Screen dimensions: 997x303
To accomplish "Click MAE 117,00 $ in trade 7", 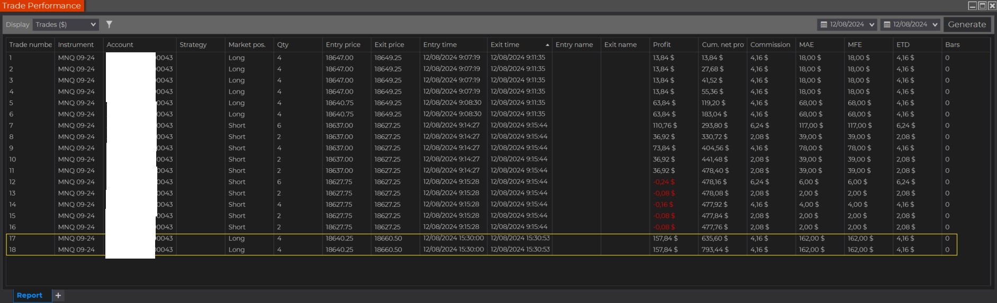I will point(811,125).
